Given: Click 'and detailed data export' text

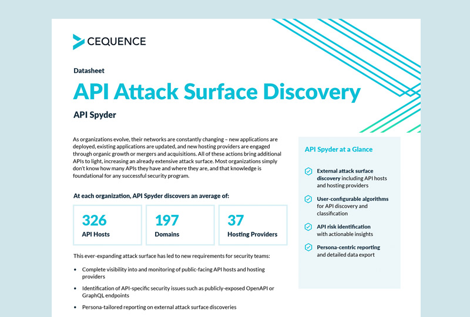Looking at the screenshot, I should (346, 255).
